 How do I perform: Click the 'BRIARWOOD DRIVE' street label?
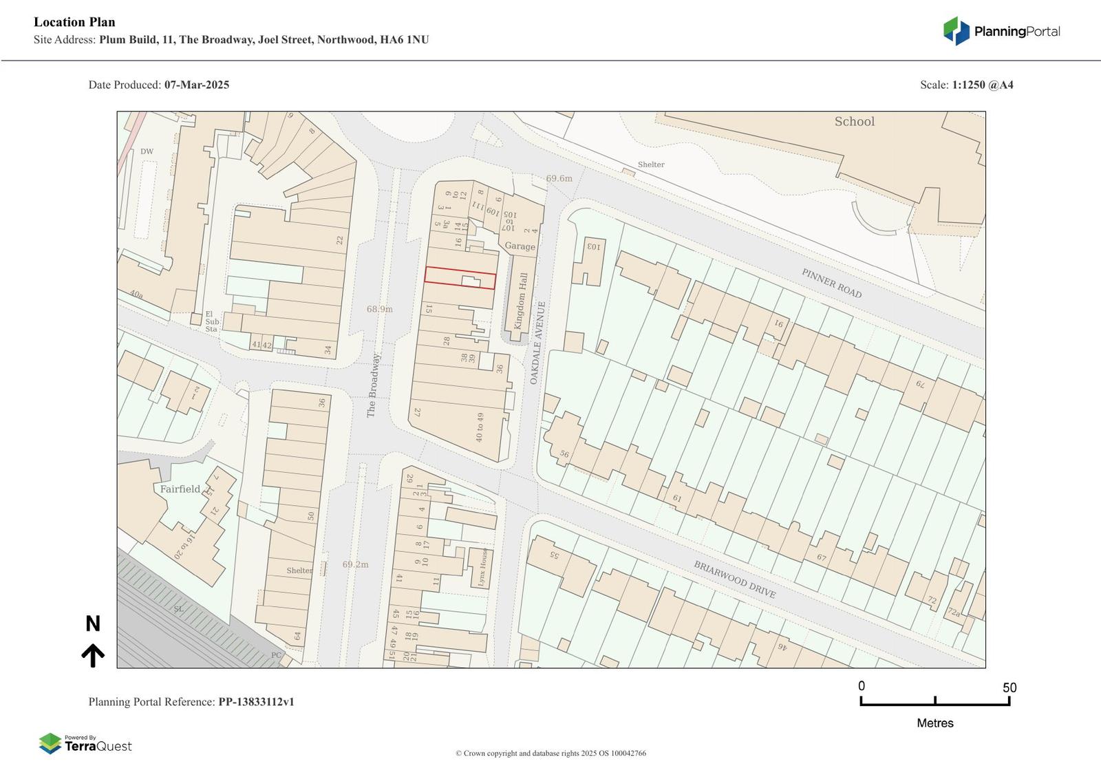coord(734,579)
